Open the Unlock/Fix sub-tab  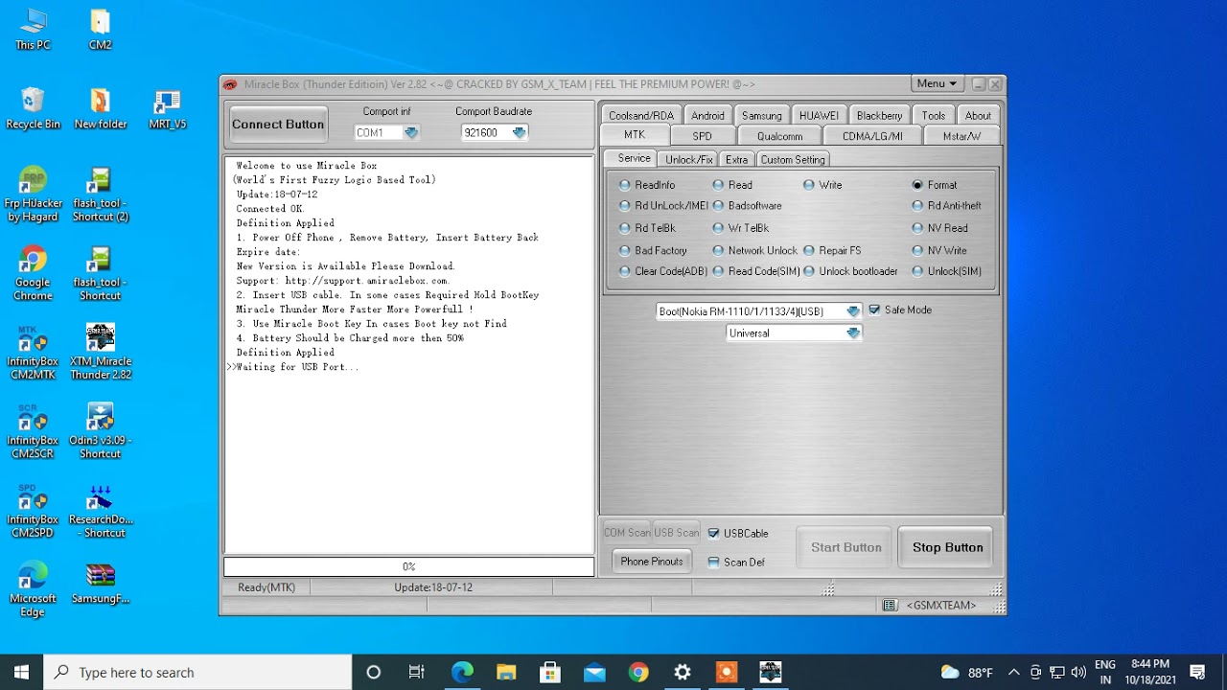point(688,159)
